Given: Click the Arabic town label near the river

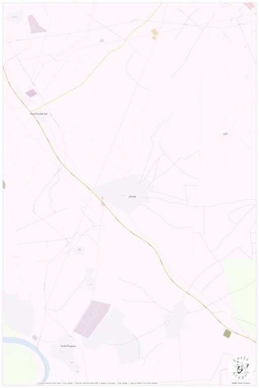Looking at the screenshot, I should click(x=68, y=346).
